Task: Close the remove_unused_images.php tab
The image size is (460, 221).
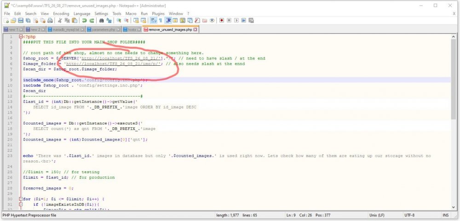Action: 195,29
